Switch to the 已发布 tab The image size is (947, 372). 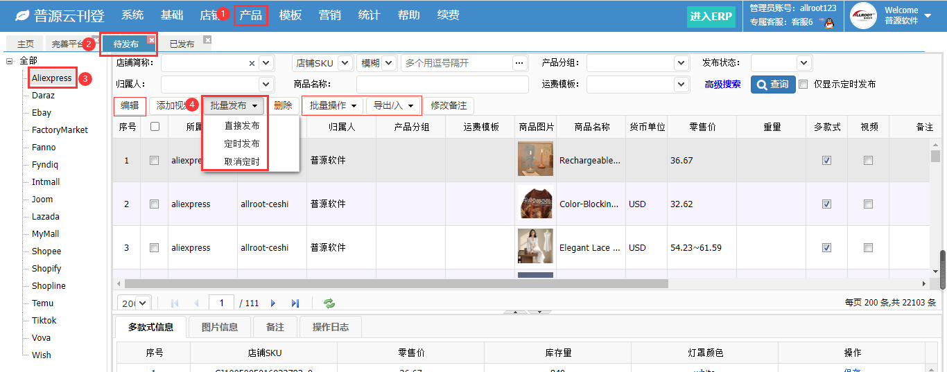point(182,44)
